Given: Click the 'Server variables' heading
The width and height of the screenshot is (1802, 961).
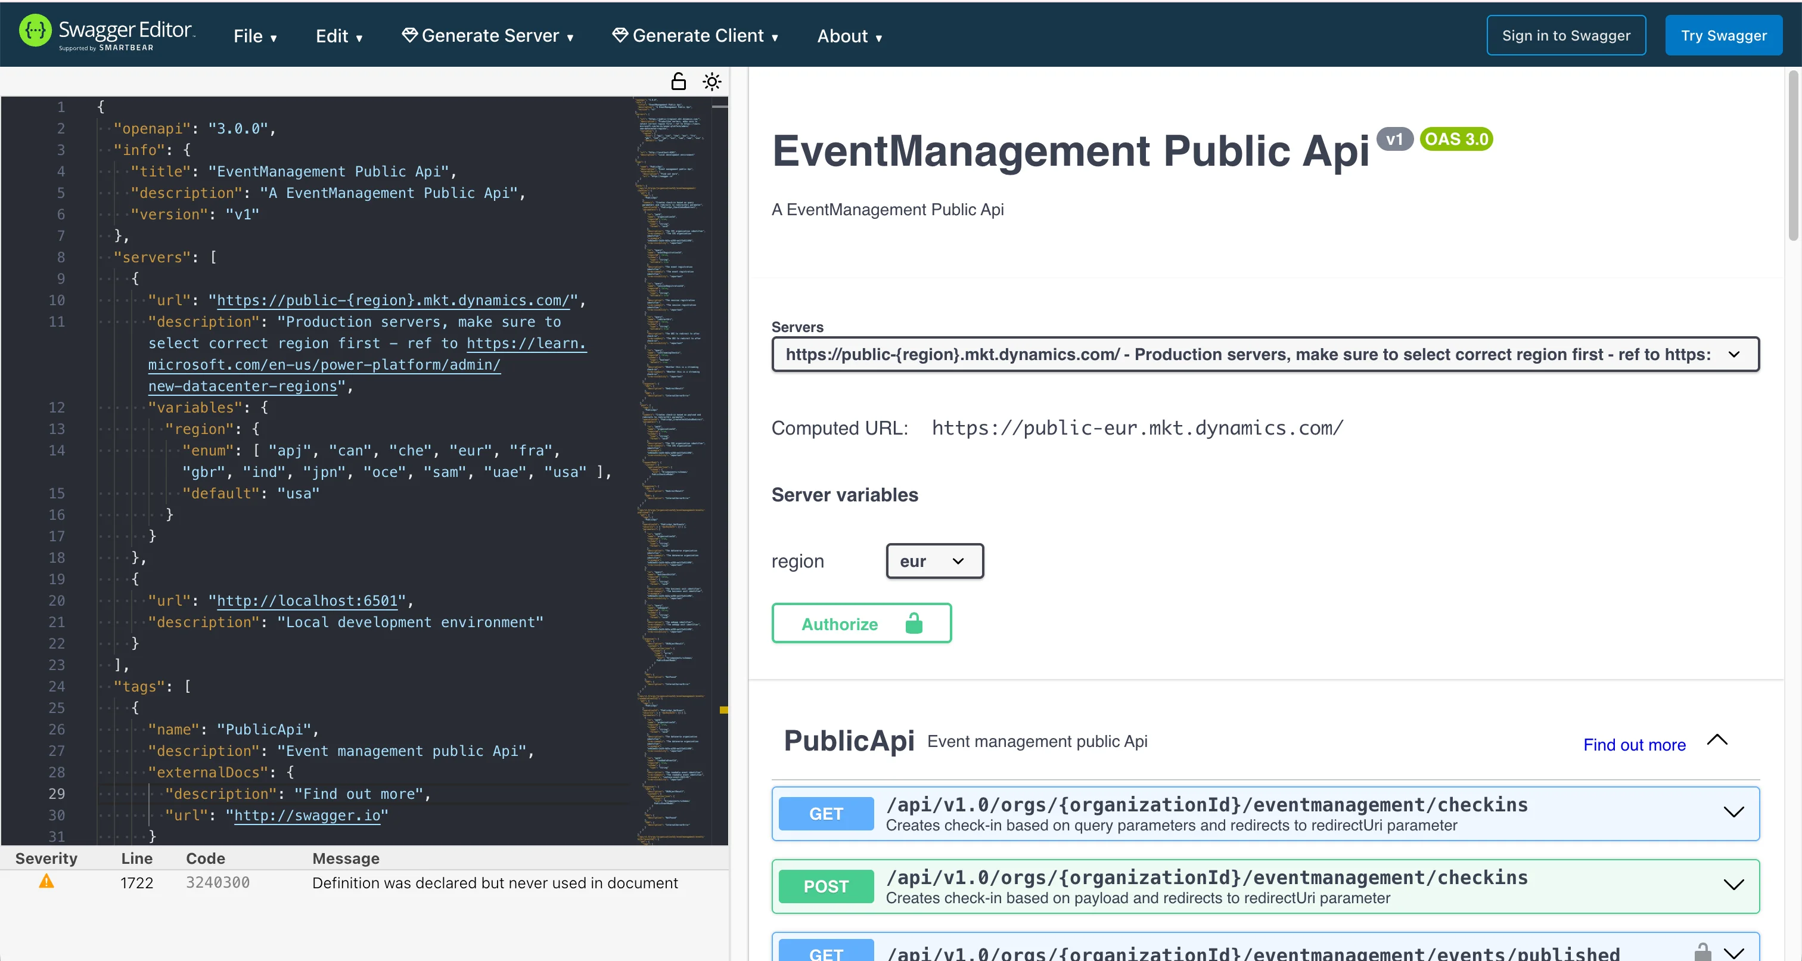Looking at the screenshot, I should 844,494.
